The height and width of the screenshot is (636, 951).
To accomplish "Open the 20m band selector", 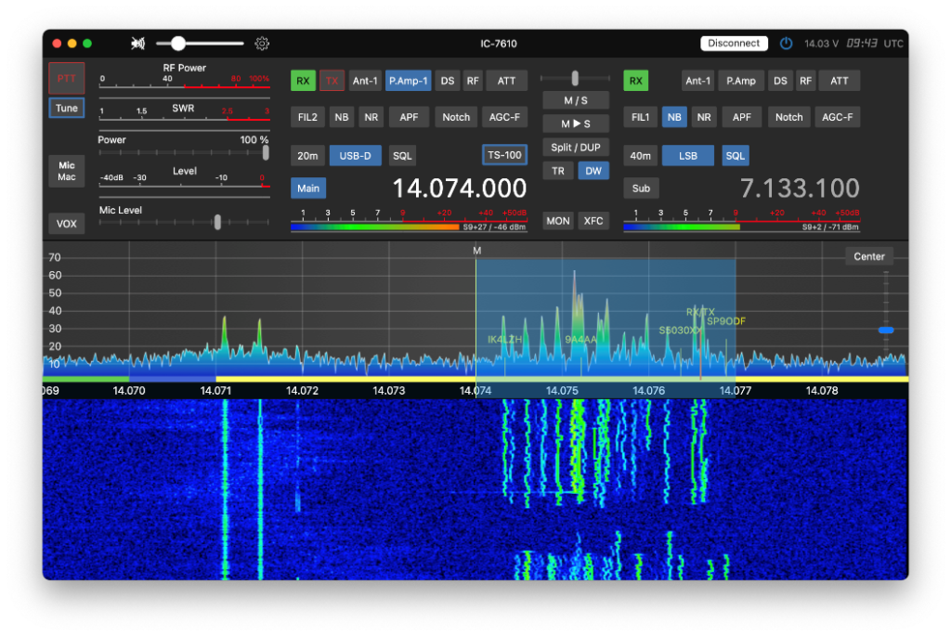I will click(307, 155).
